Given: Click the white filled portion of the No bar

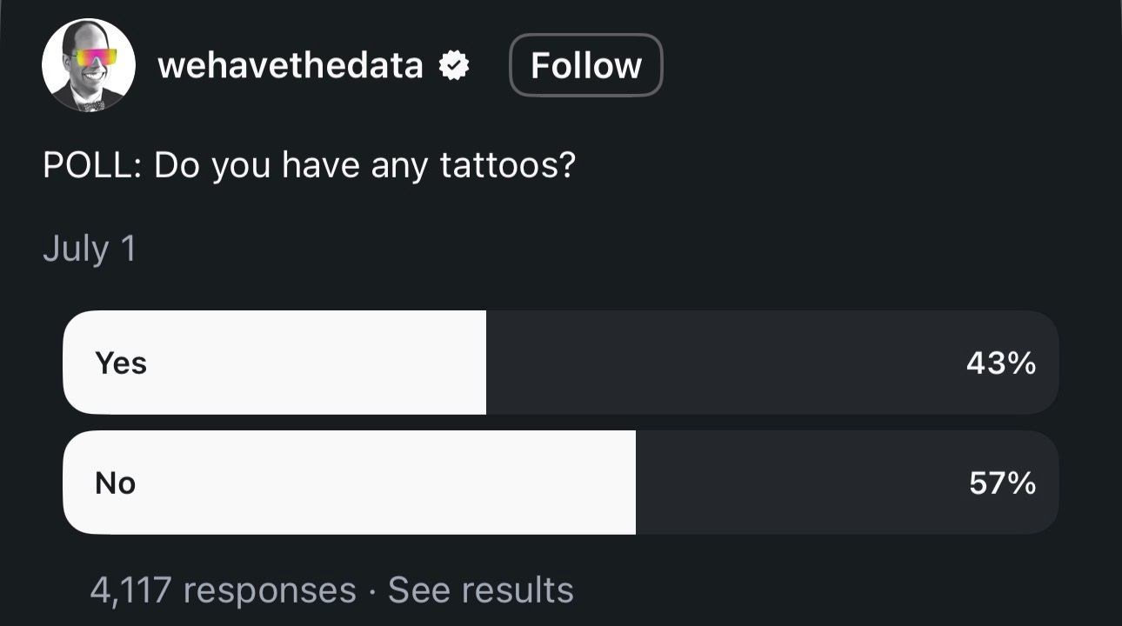Looking at the screenshot, I should [349, 483].
